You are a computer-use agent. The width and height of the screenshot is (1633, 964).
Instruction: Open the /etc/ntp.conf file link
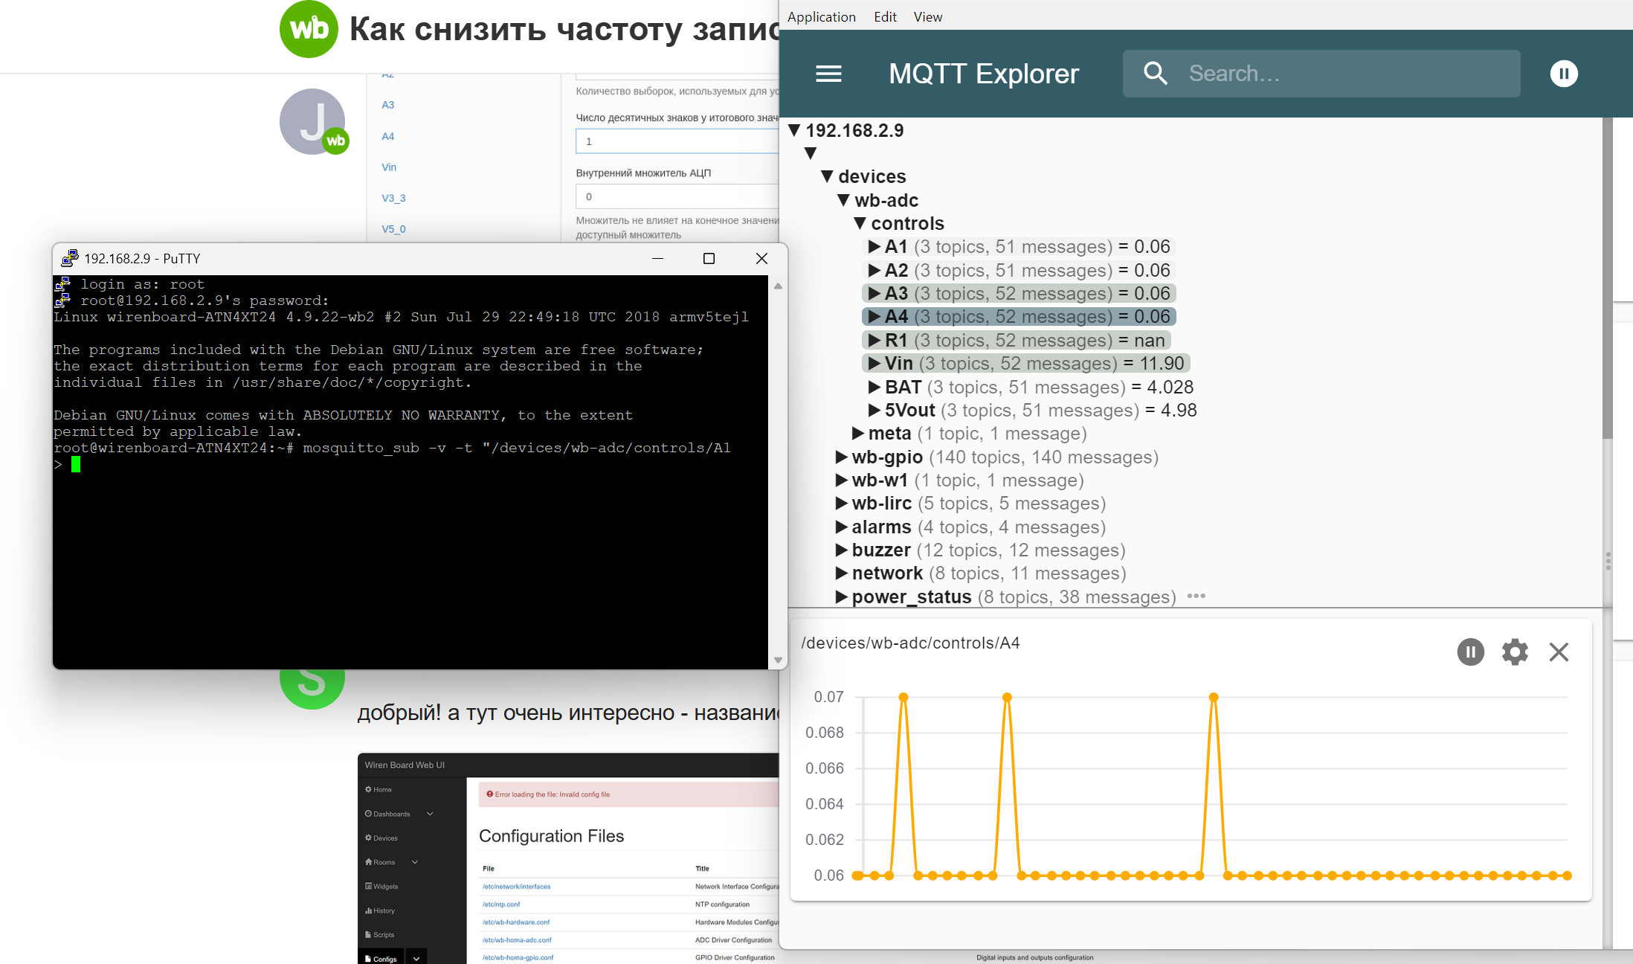[501, 904]
